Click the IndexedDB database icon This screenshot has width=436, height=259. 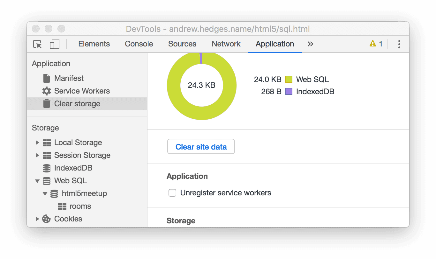tap(46, 168)
